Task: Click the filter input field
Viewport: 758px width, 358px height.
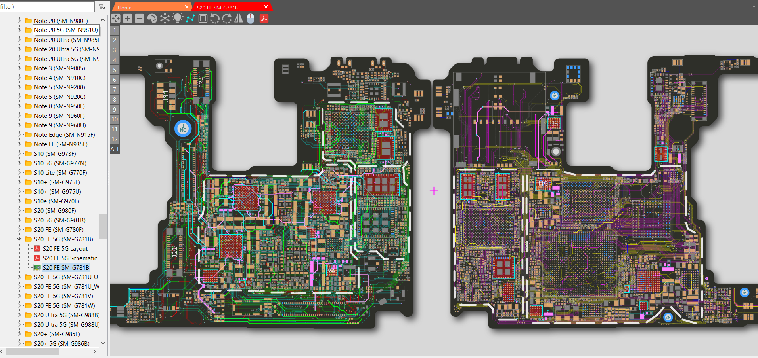Action: pos(47,7)
